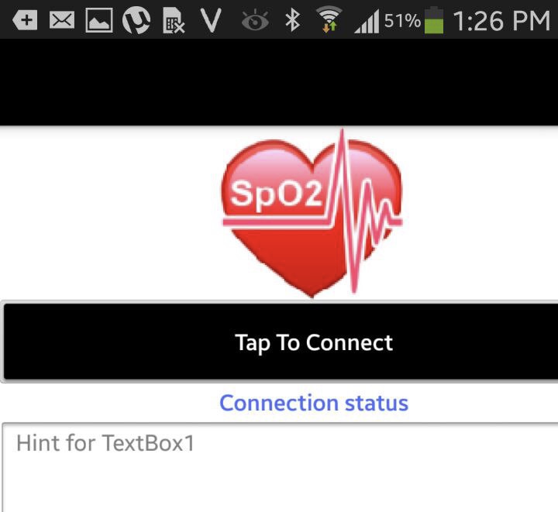Tap the black app title bar
Screen dimensions: 558x512
pos(279,82)
